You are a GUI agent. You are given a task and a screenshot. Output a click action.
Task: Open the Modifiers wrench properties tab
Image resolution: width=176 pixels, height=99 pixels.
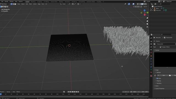point(151,59)
